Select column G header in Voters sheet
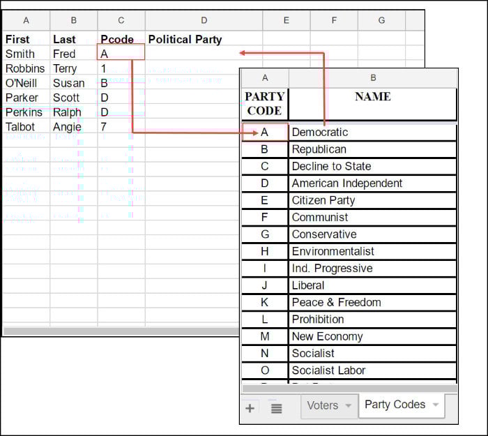 pyautogui.click(x=381, y=20)
